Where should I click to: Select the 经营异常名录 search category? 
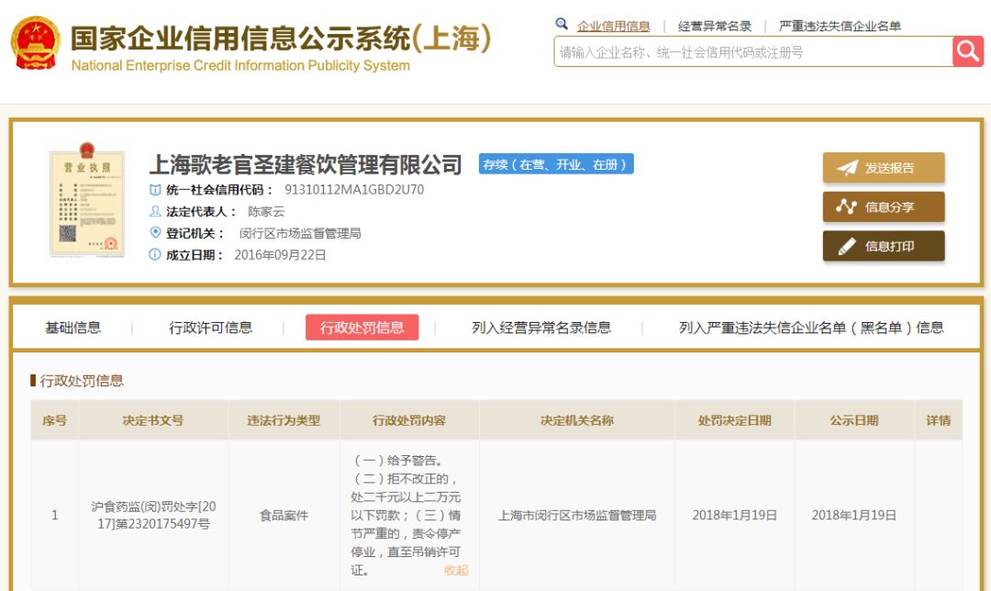pos(714,26)
